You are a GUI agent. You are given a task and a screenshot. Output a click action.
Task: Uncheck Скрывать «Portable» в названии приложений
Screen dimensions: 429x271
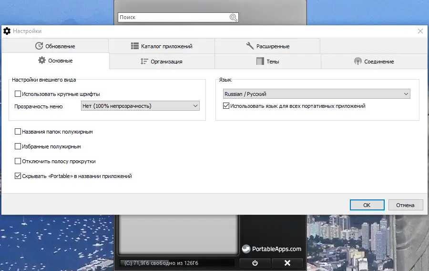pos(18,176)
